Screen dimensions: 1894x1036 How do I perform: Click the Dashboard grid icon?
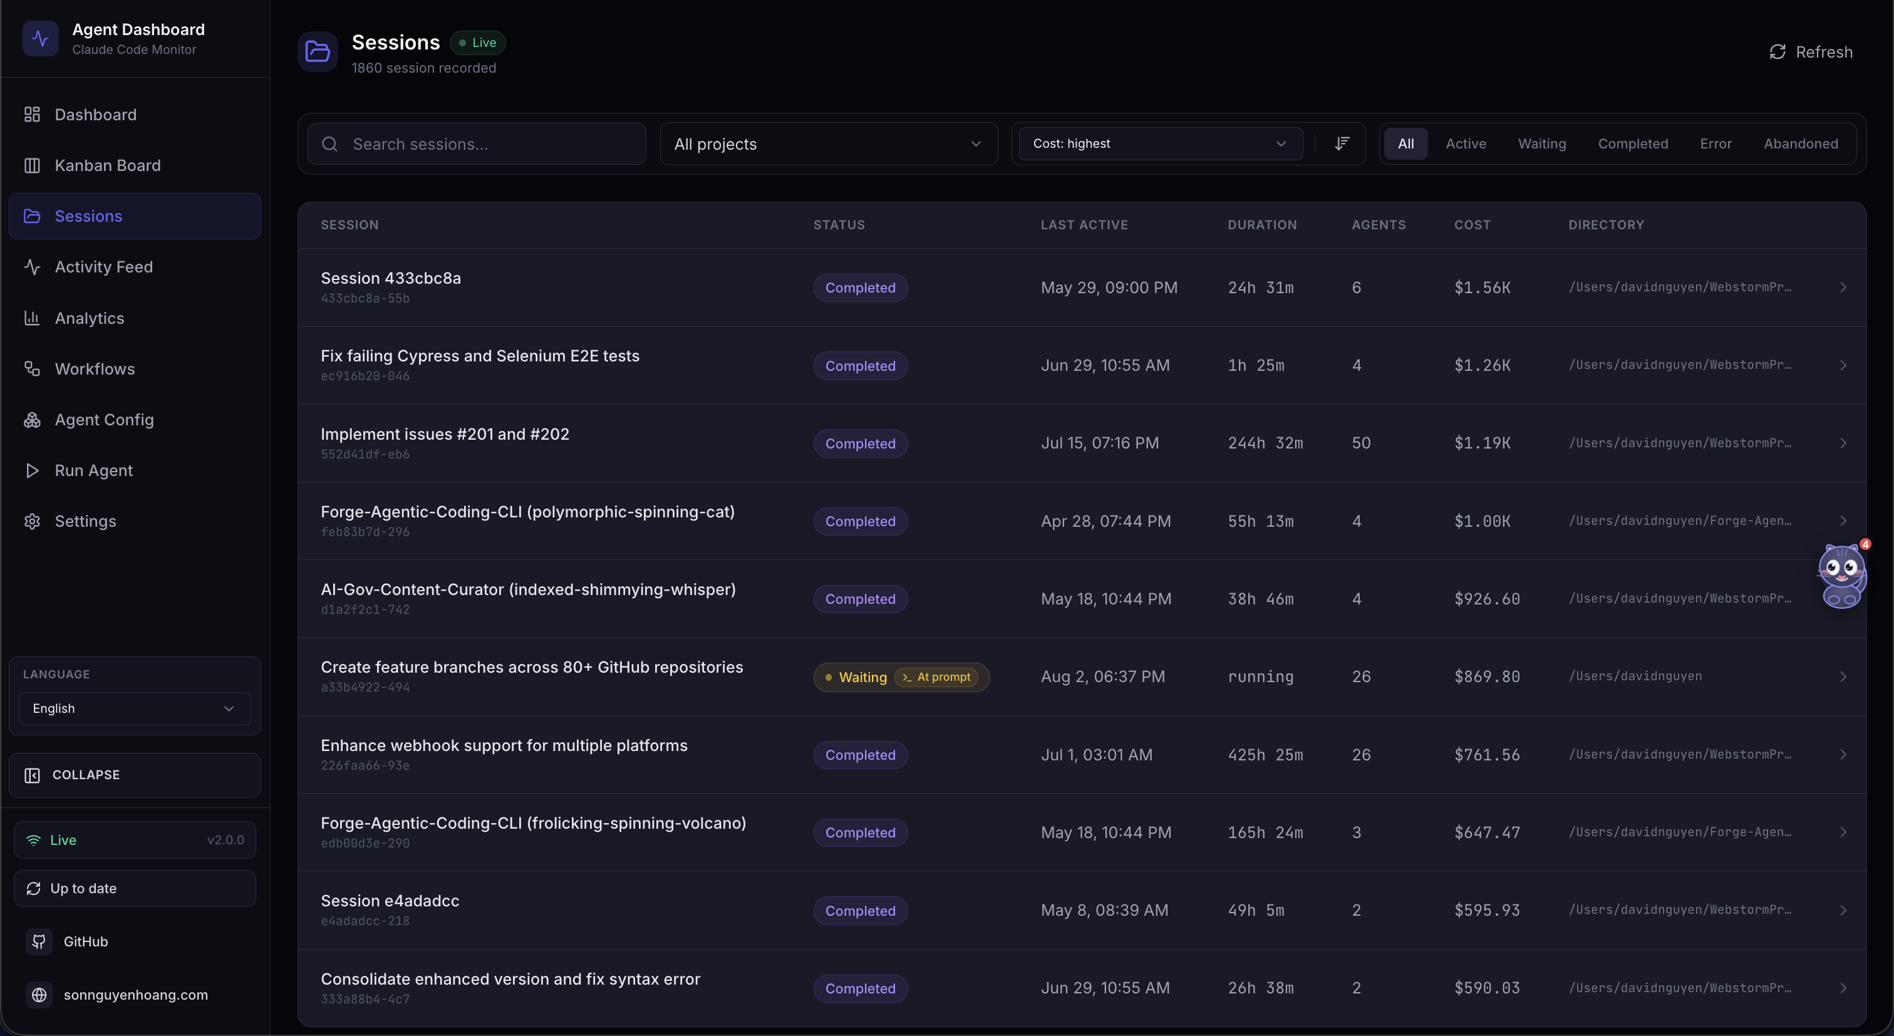coord(31,115)
